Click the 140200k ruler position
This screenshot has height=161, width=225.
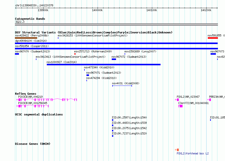(x=206, y=10)
